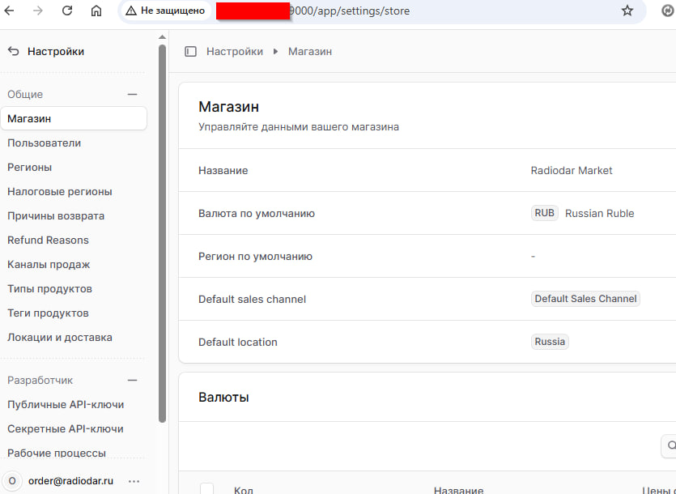Open Секретные API-ключи page
The width and height of the screenshot is (676, 494).
[x=65, y=429]
